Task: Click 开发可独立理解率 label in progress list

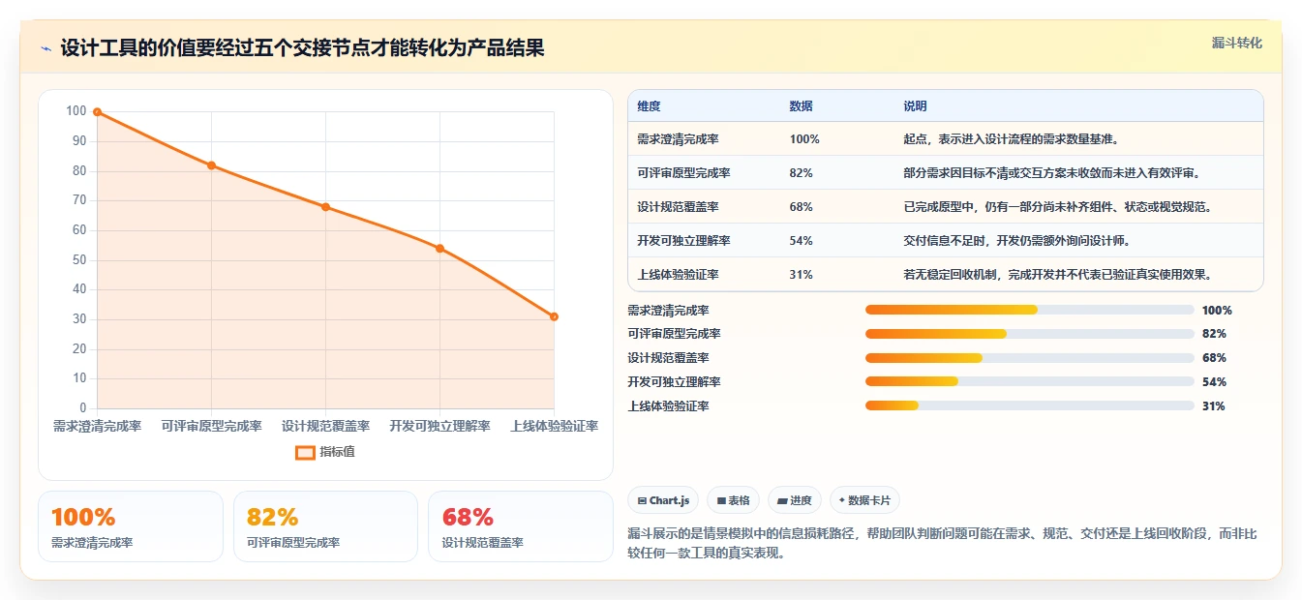Action: point(674,382)
